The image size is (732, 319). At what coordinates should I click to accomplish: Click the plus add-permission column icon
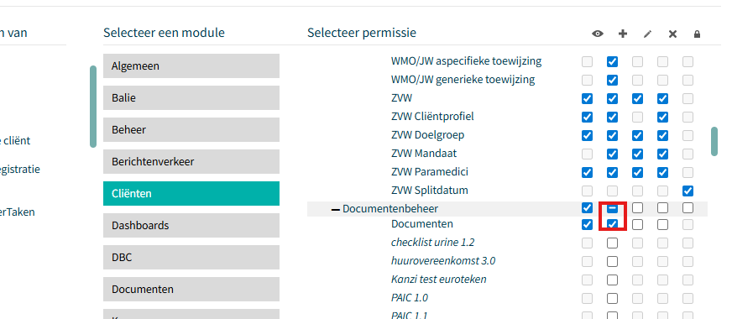[x=622, y=34]
